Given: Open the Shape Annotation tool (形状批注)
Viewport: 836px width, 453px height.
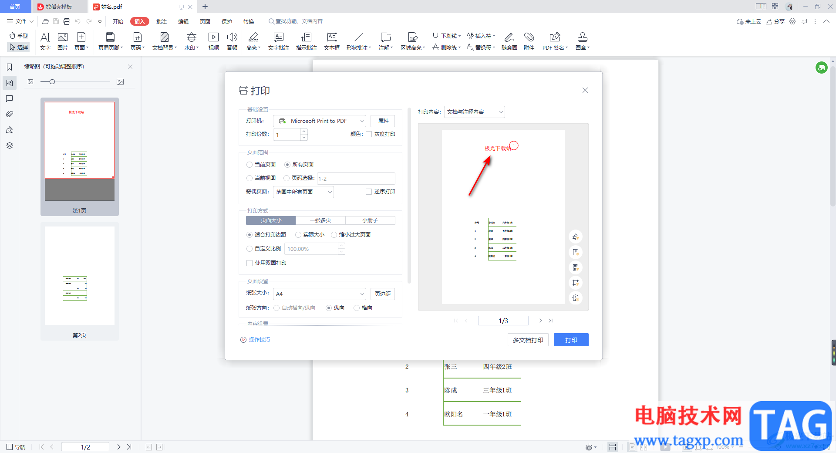Looking at the screenshot, I should (x=359, y=41).
